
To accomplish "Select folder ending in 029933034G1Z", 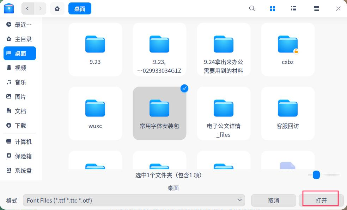I will 159,50.
